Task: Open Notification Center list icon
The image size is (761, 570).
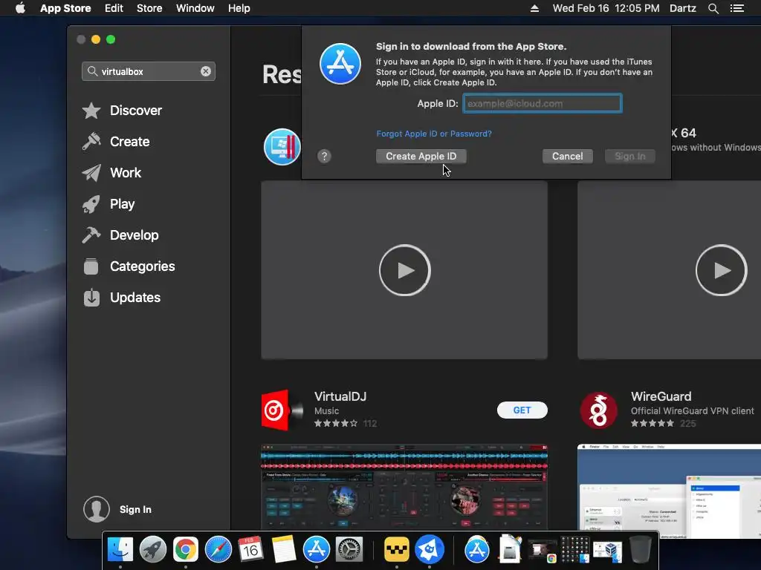Action: tap(737, 8)
